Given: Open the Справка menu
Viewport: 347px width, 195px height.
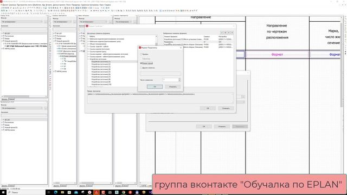Looking at the screenshot, I should (x=108, y=5).
